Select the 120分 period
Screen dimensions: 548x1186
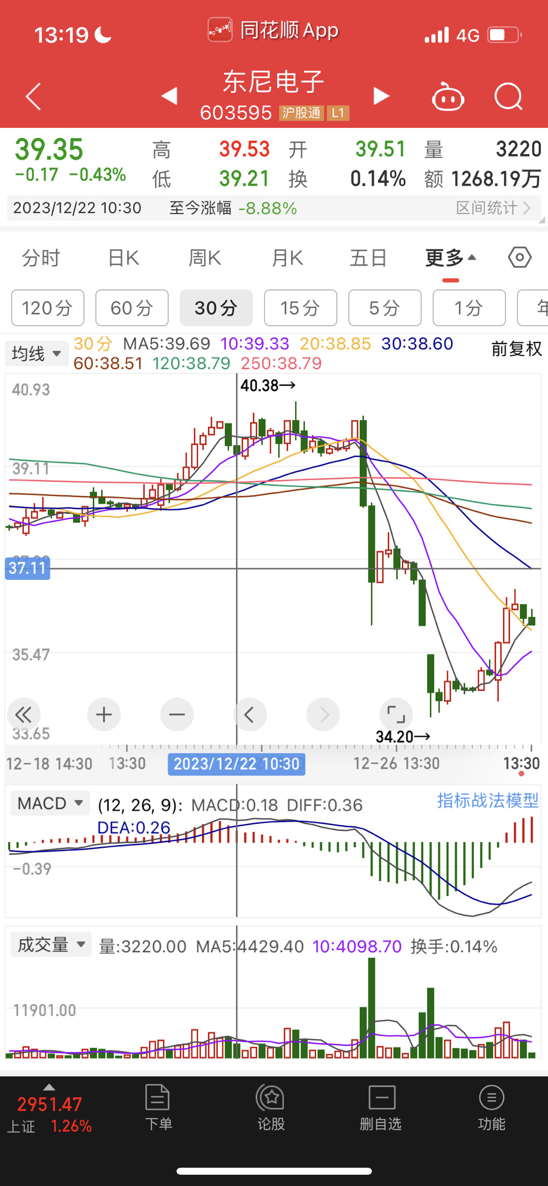[48, 308]
